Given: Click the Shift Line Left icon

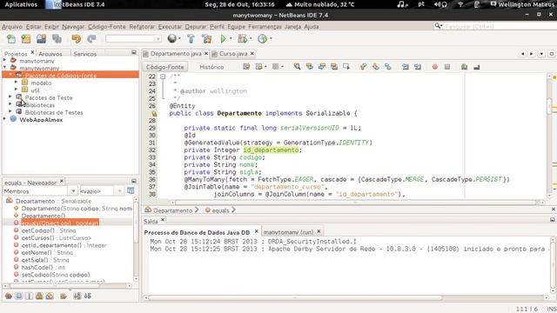Looking at the screenshot, I should pyautogui.click(x=406, y=67).
